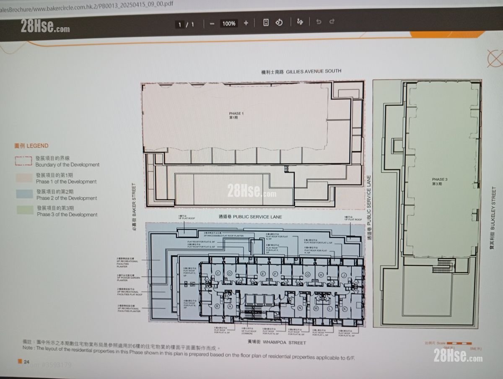The height and width of the screenshot is (379, 503).
Task: Click the dashed boundary legend symbol
Action: pos(24,161)
